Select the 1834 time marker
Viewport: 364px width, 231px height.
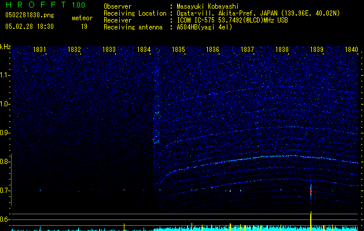144,50
